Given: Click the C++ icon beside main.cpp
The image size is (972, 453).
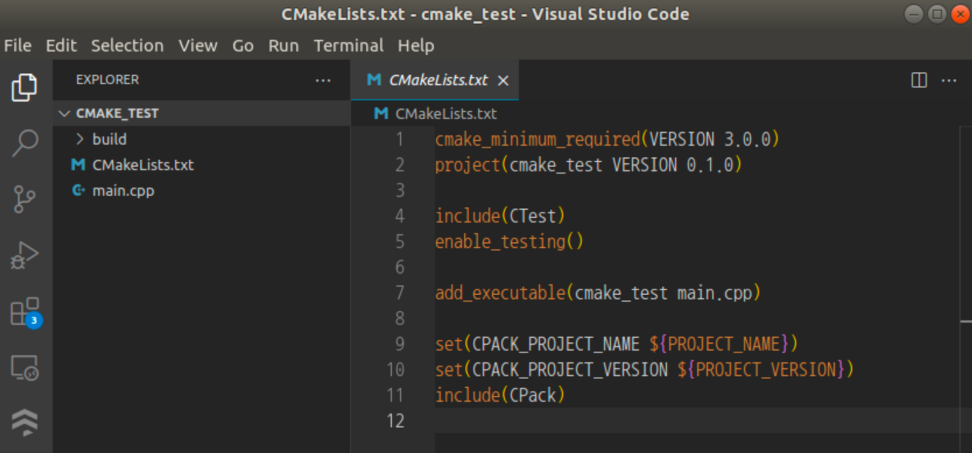Looking at the screenshot, I should [x=78, y=191].
